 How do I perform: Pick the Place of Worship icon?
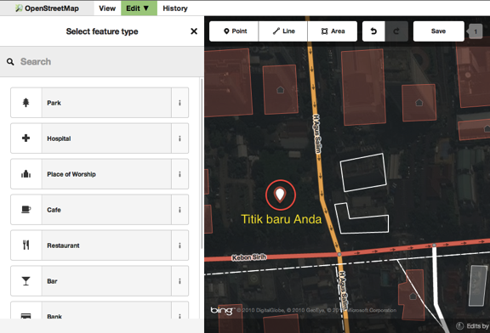pos(26,173)
